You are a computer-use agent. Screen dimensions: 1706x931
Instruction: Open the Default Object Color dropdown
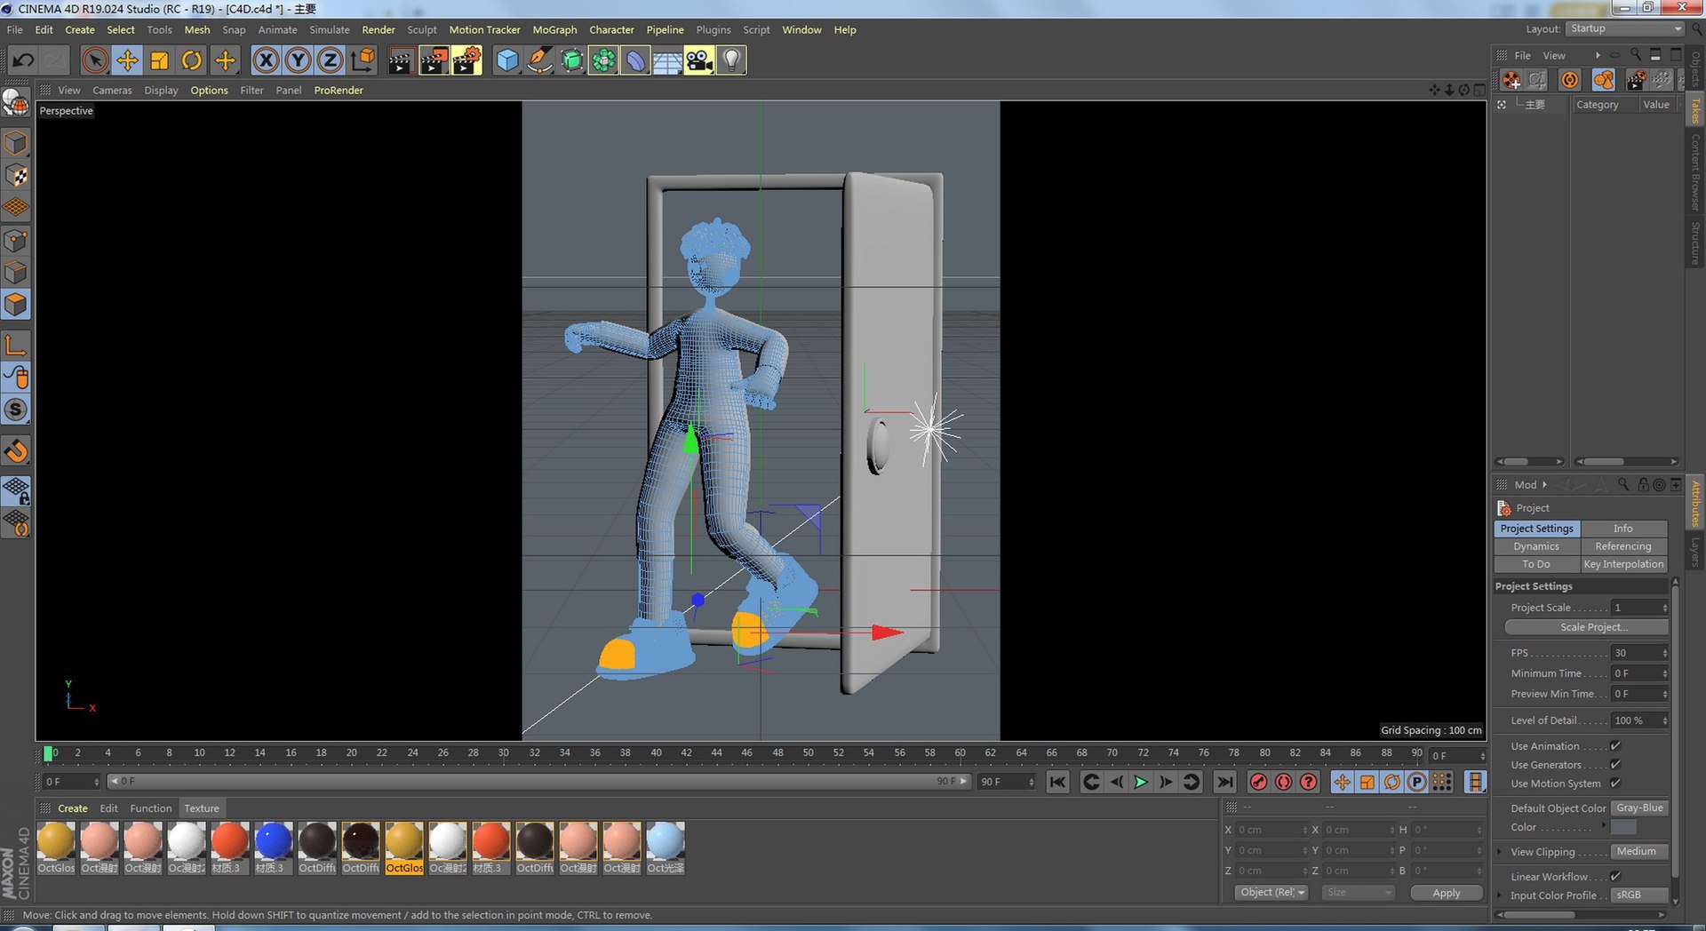[1639, 808]
